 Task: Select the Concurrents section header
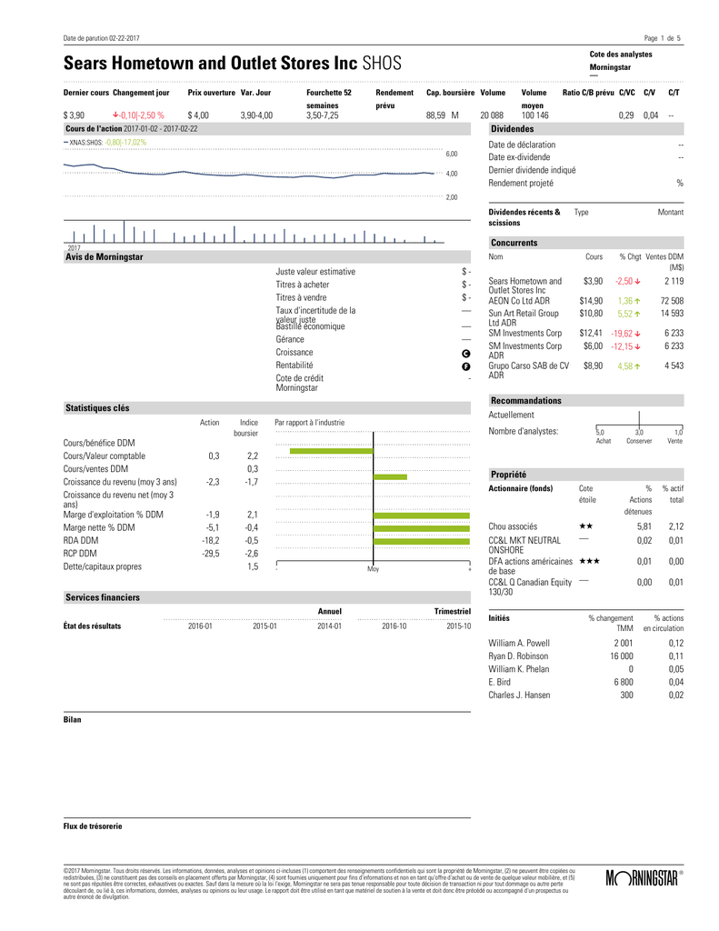[x=586, y=243]
